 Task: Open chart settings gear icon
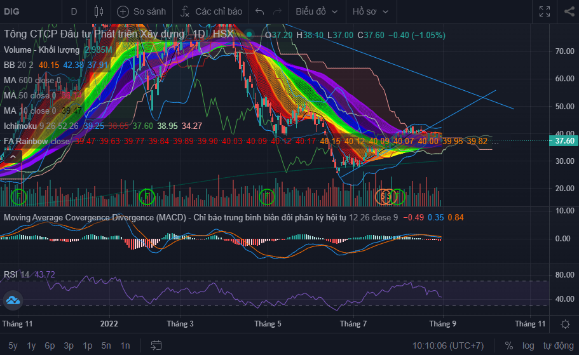tap(565, 324)
